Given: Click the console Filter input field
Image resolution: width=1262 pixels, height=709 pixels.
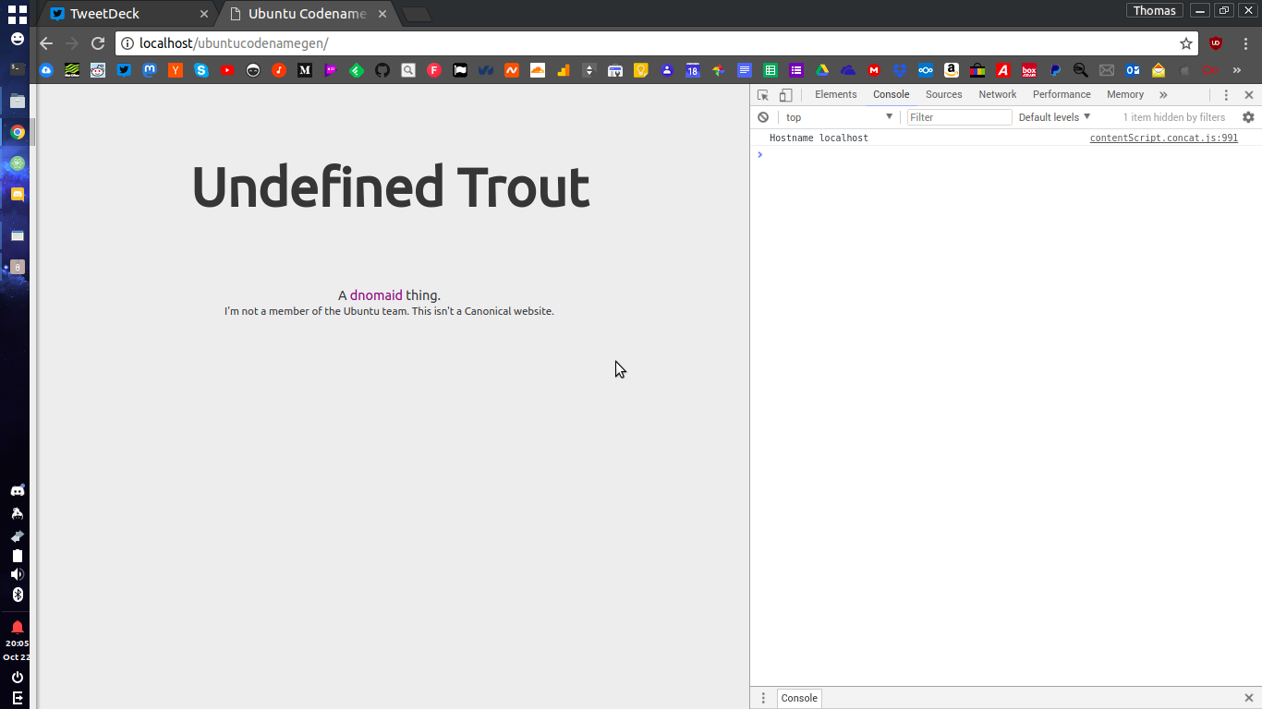Looking at the screenshot, I should [959, 117].
